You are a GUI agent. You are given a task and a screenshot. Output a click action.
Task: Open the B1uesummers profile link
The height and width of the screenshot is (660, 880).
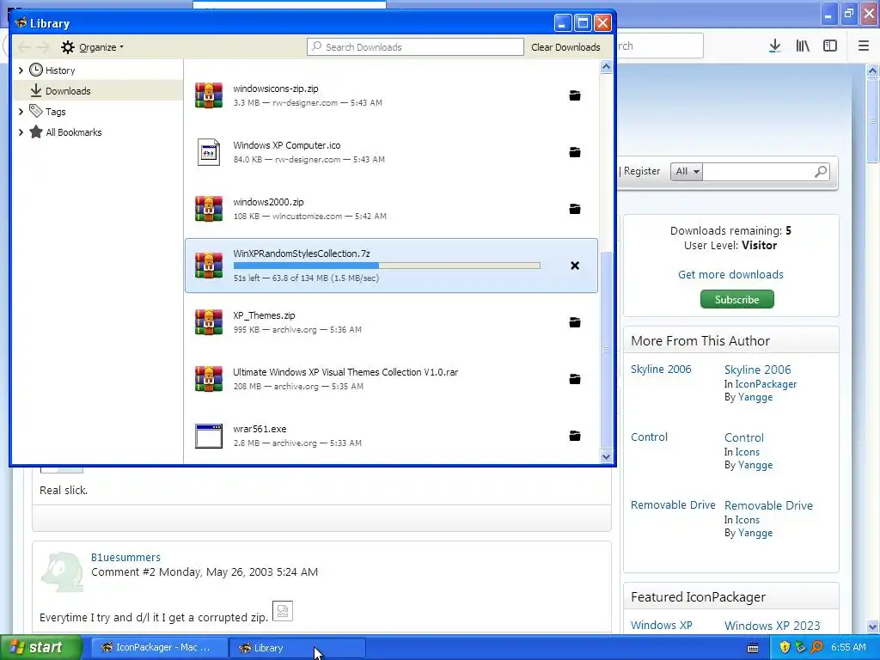click(125, 557)
